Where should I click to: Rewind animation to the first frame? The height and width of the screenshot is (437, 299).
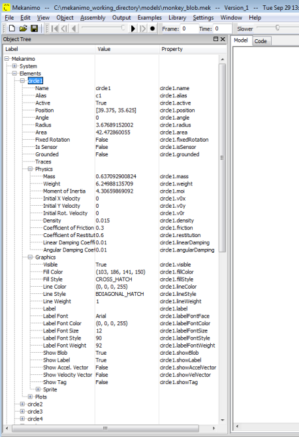(x=55, y=29)
